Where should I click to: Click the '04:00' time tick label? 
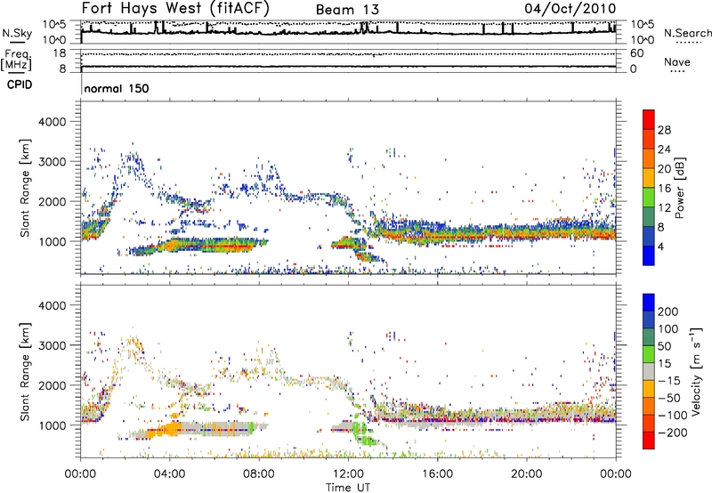click(x=169, y=474)
